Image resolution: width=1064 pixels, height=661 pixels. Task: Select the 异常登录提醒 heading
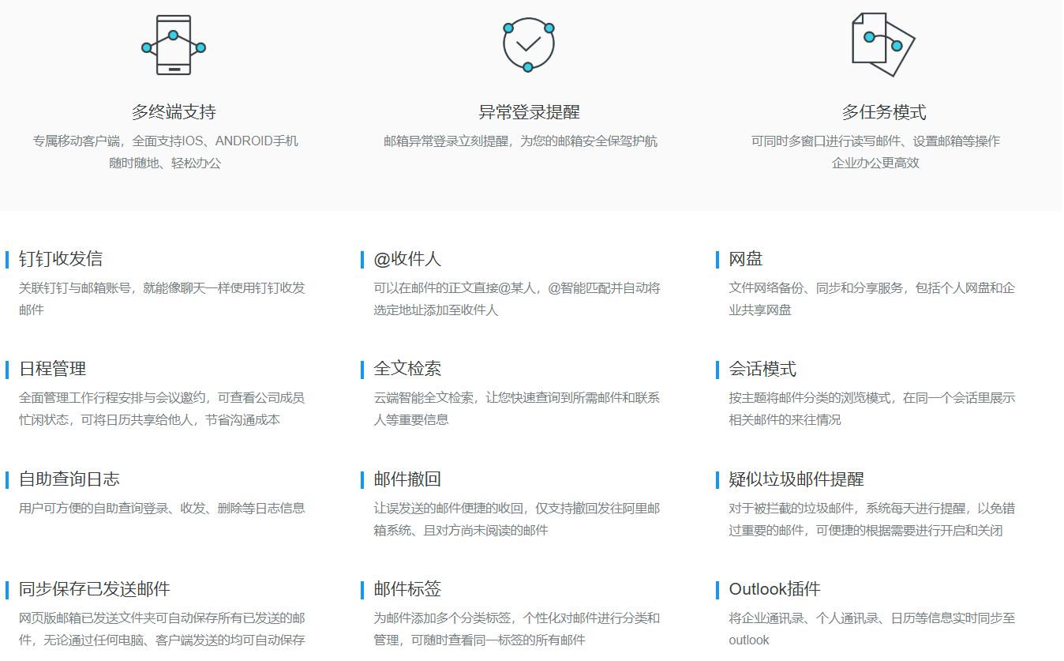click(528, 112)
